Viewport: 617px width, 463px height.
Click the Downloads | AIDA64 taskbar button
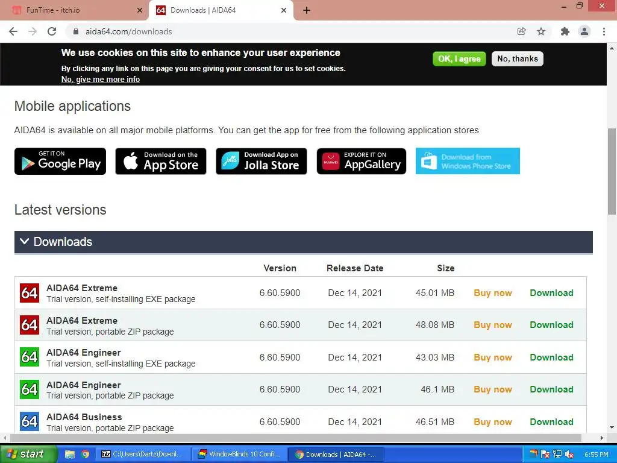pyautogui.click(x=336, y=455)
